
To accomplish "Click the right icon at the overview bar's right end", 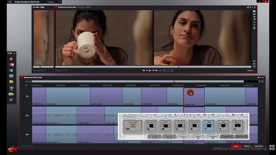I will pyautogui.click(x=263, y=81).
